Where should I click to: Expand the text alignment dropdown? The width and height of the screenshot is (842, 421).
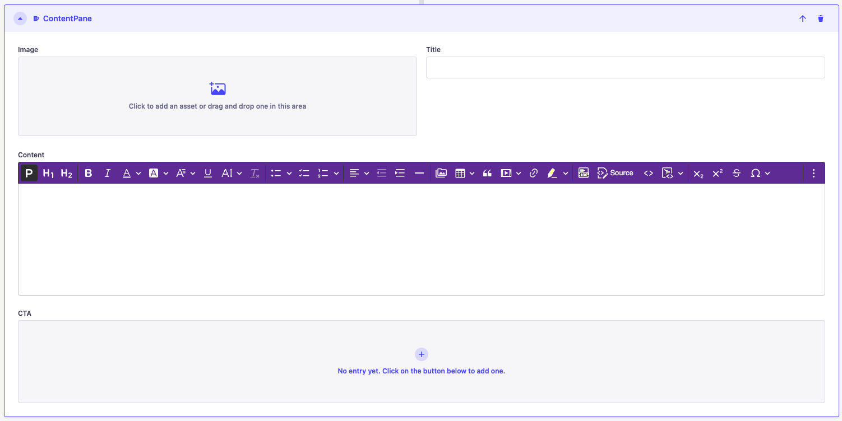[366, 174]
